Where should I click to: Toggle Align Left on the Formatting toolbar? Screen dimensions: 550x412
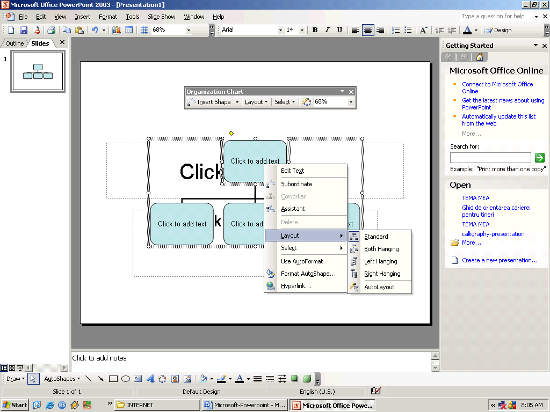click(356, 30)
